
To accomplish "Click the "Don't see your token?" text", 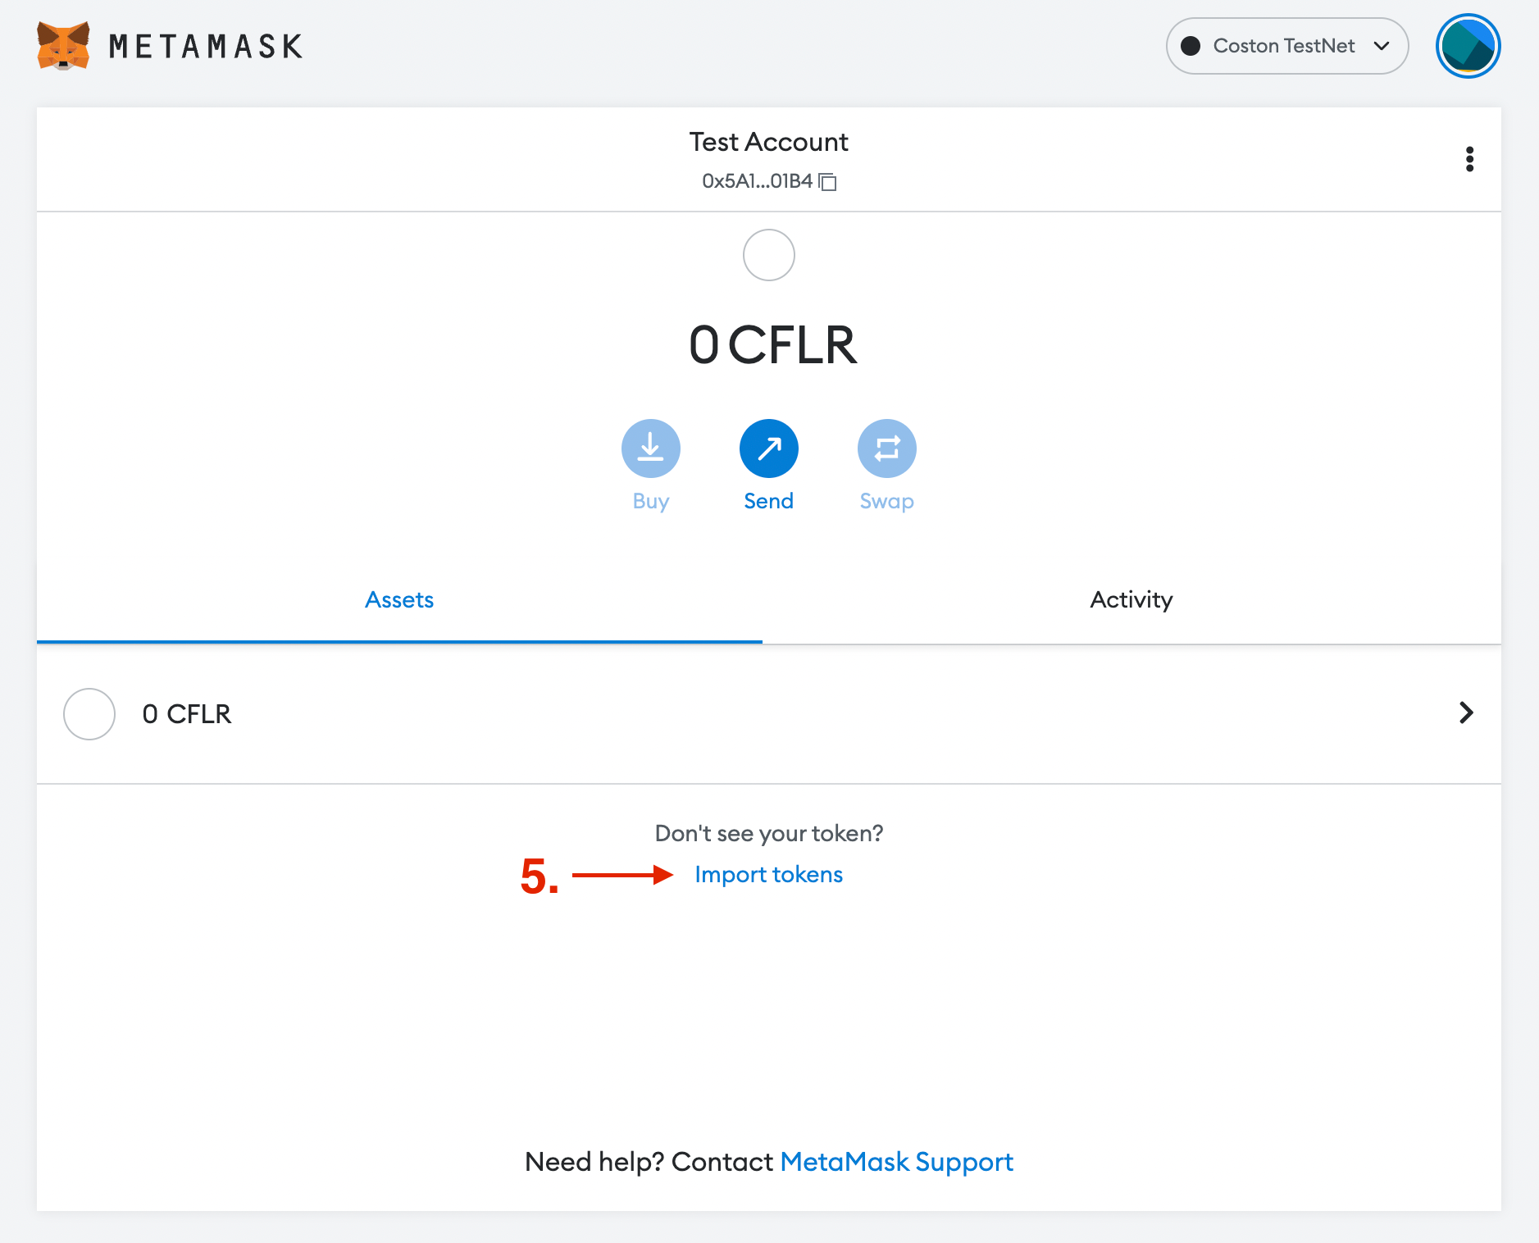I will click(769, 833).
